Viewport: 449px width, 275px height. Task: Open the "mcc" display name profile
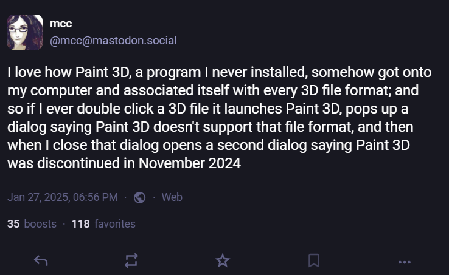coord(61,24)
